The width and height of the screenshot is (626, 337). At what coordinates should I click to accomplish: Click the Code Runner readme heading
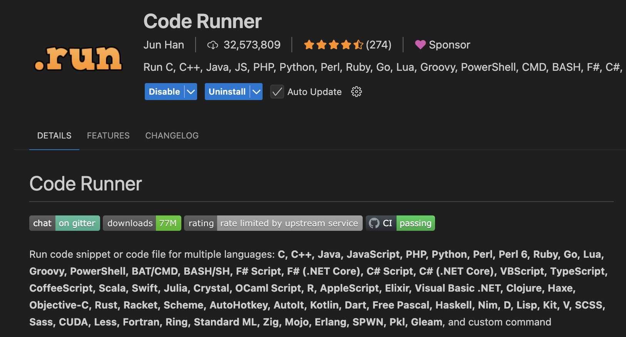click(86, 184)
